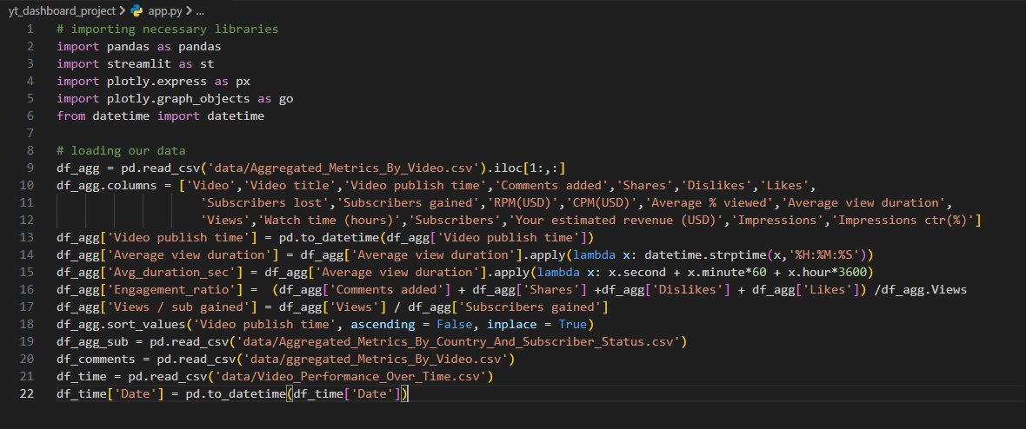Click the '%H:%M:%S' format string
This screenshot has width=1026, height=429.
coord(824,255)
